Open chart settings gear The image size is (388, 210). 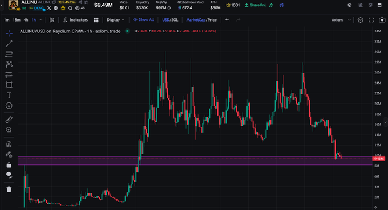pyautogui.click(x=361, y=20)
